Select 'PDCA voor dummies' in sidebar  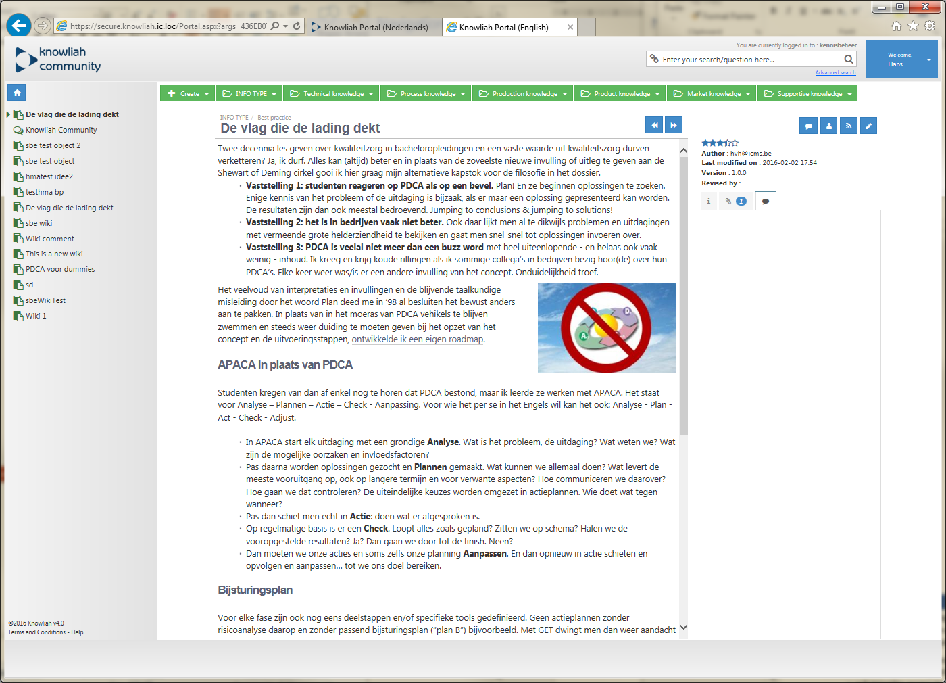60,269
